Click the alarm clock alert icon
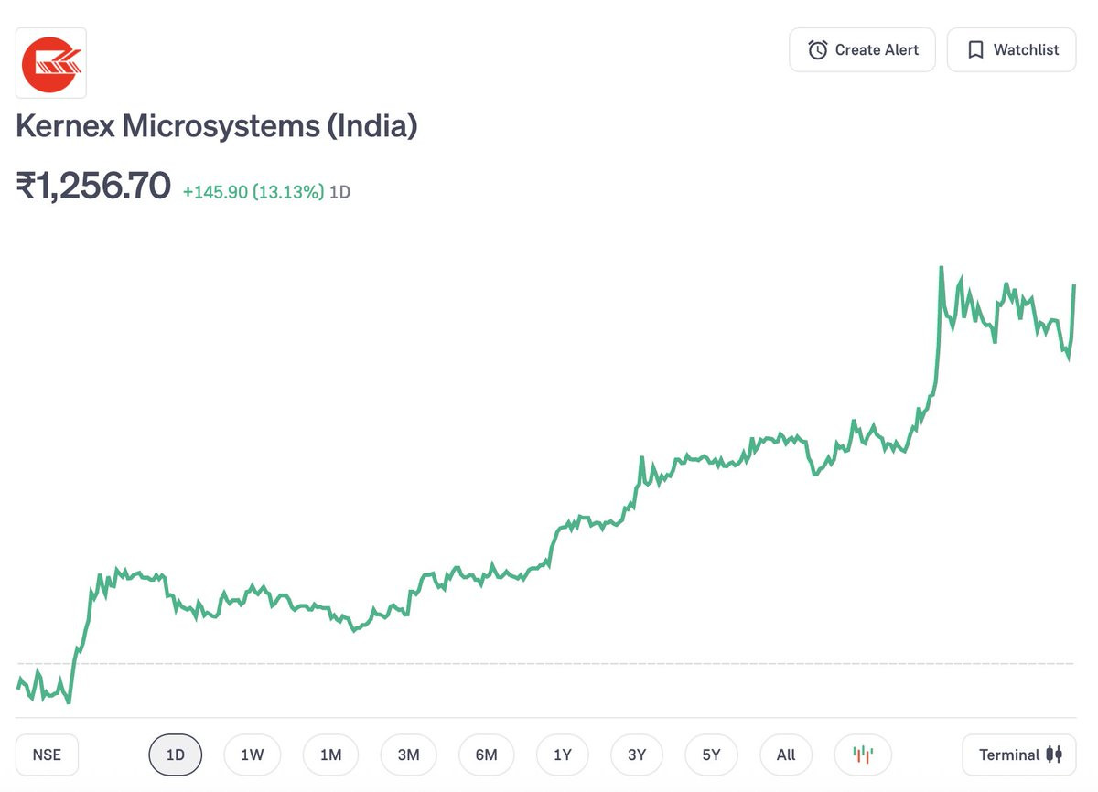Image resolution: width=1098 pixels, height=792 pixels. (x=817, y=50)
